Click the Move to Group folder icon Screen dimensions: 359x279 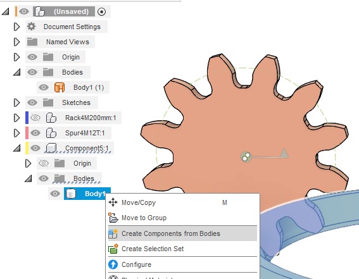click(x=113, y=218)
